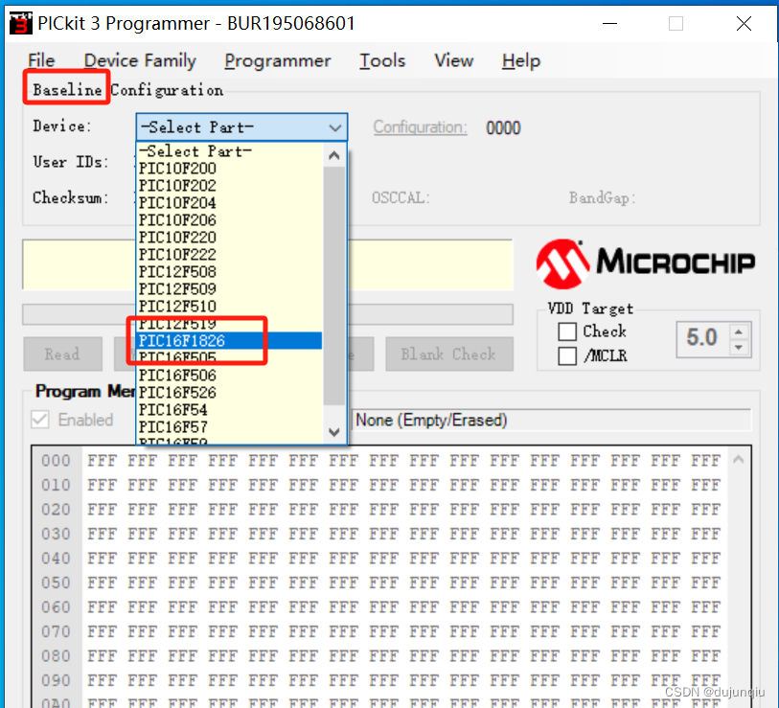The width and height of the screenshot is (779, 708).
Task: Decrease VDD voltage with down arrow
Action: (x=739, y=348)
